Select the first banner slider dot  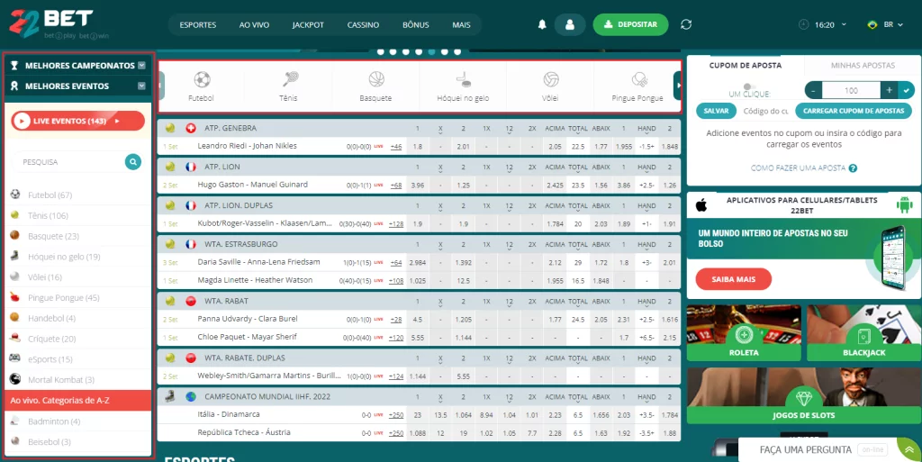pos(381,51)
